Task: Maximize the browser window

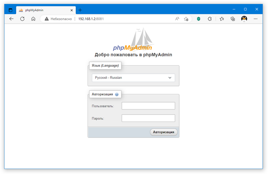Action: pos(245,9)
